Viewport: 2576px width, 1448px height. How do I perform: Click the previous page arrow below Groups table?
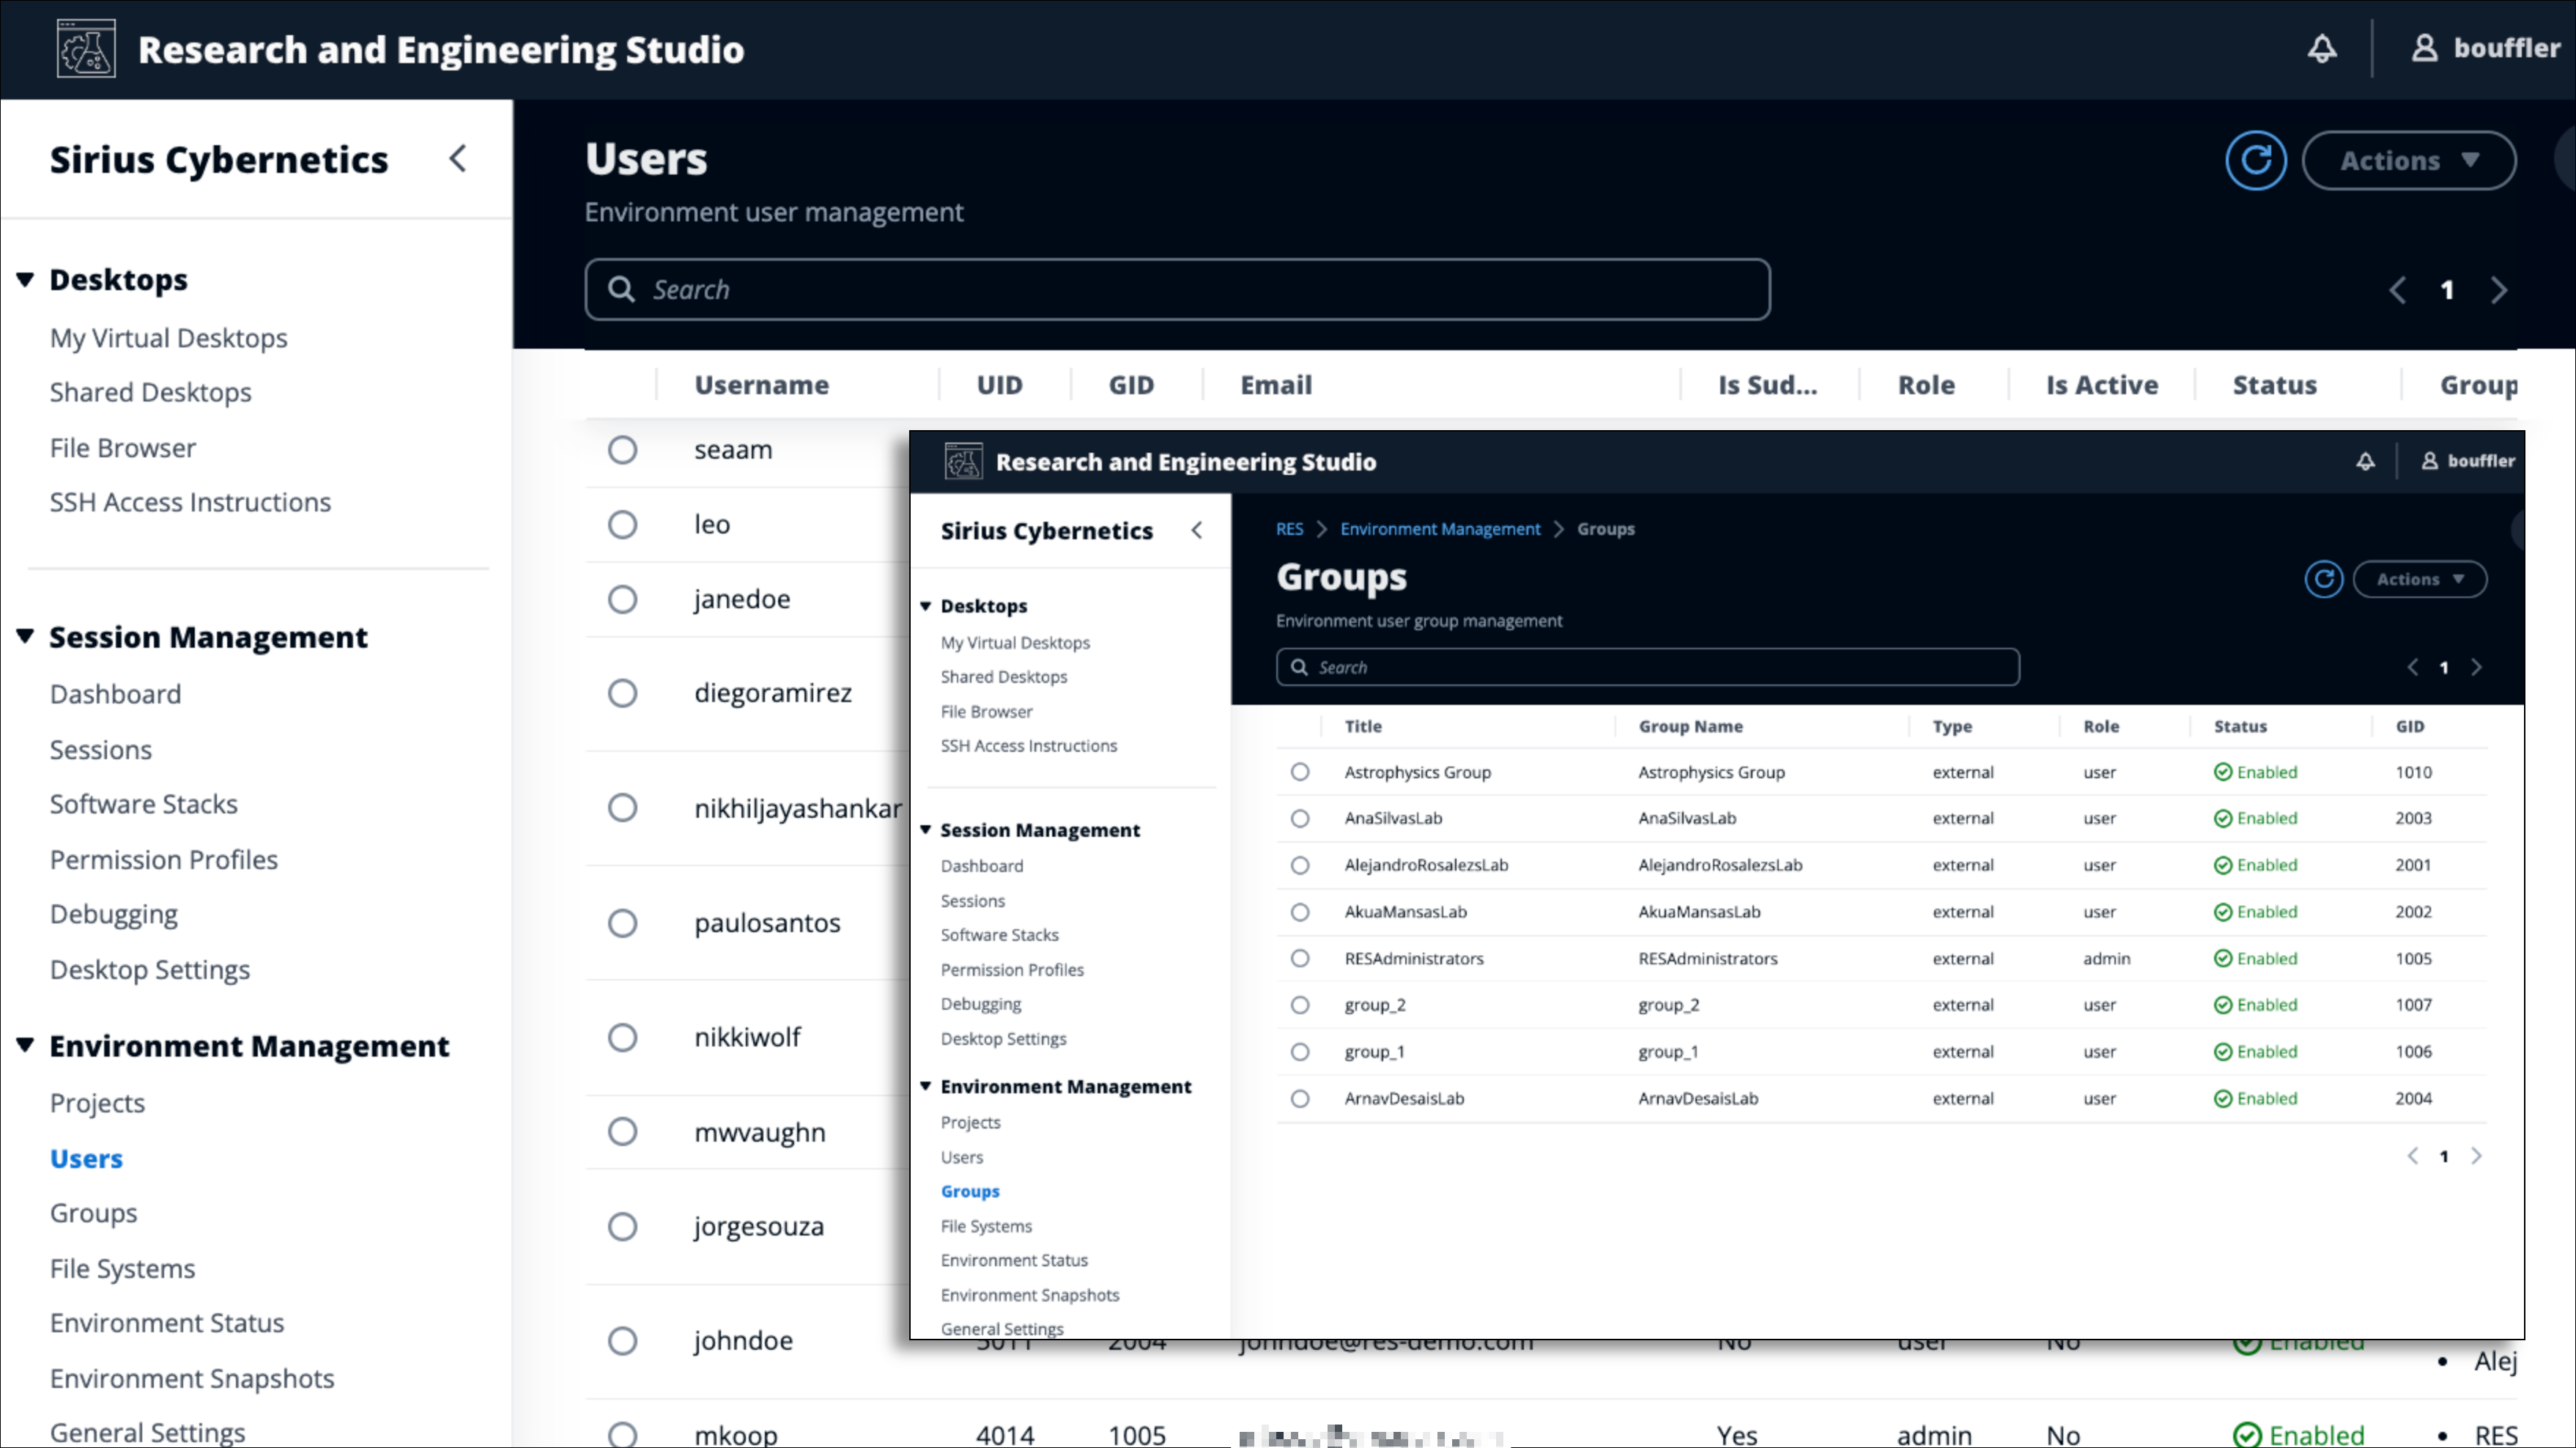(x=2412, y=1156)
